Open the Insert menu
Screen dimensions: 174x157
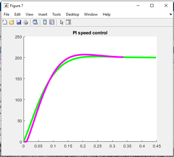point(43,14)
